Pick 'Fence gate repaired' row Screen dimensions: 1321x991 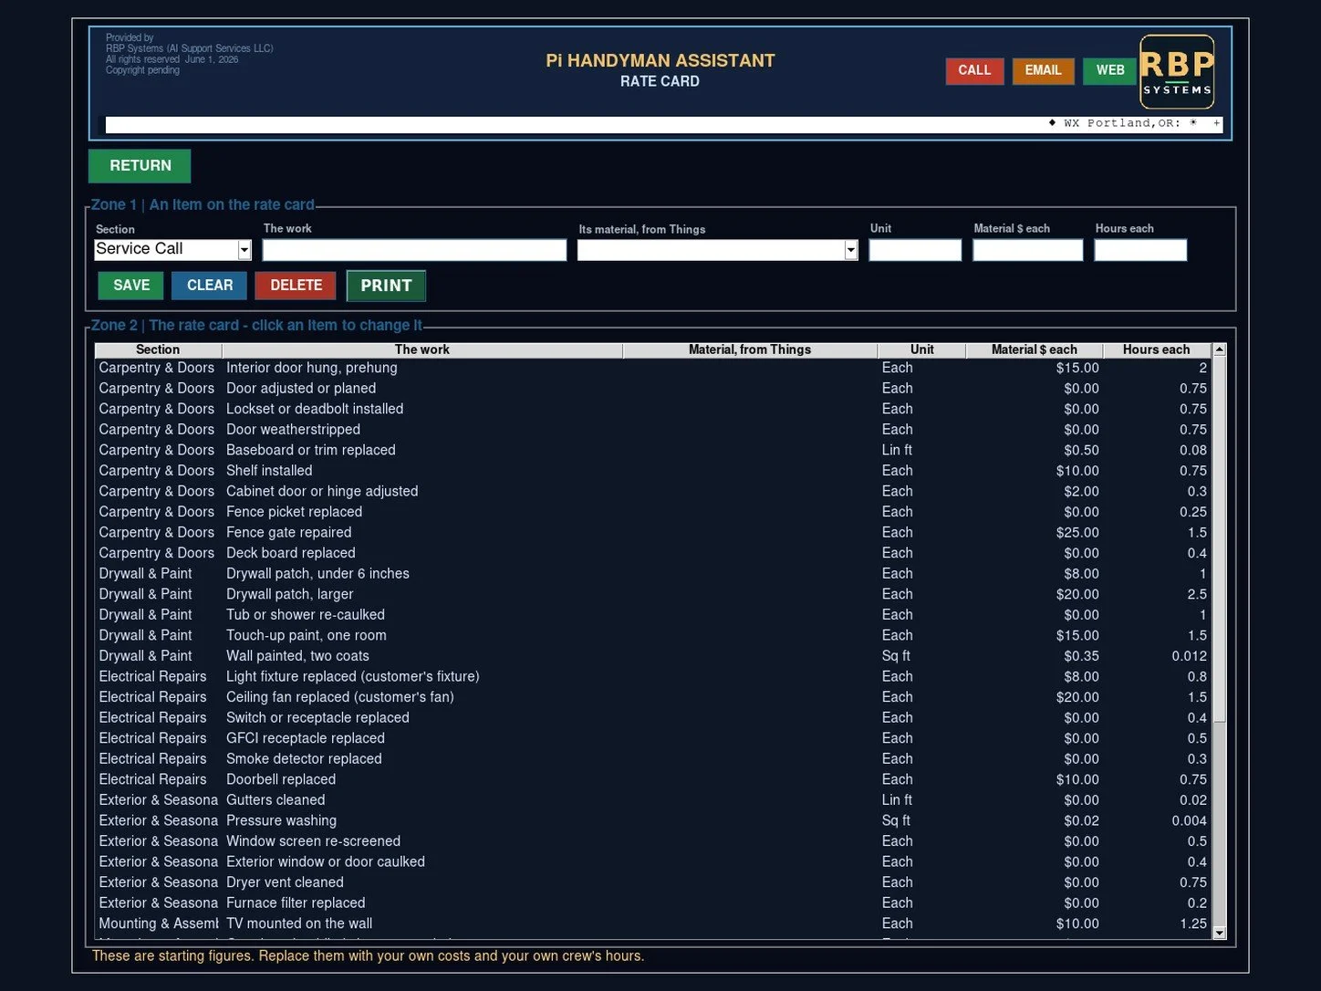tap(653, 532)
